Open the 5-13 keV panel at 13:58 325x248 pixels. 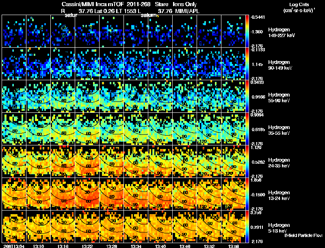(x=233, y=226)
